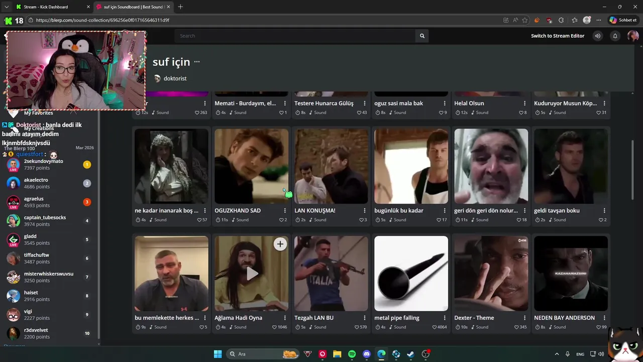The width and height of the screenshot is (643, 362).
Task: Select the metal pipe falling thumbnail
Action: pyautogui.click(x=411, y=274)
